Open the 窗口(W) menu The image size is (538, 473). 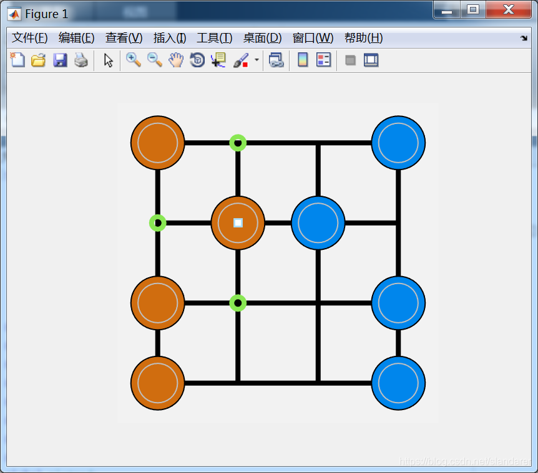[313, 37]
